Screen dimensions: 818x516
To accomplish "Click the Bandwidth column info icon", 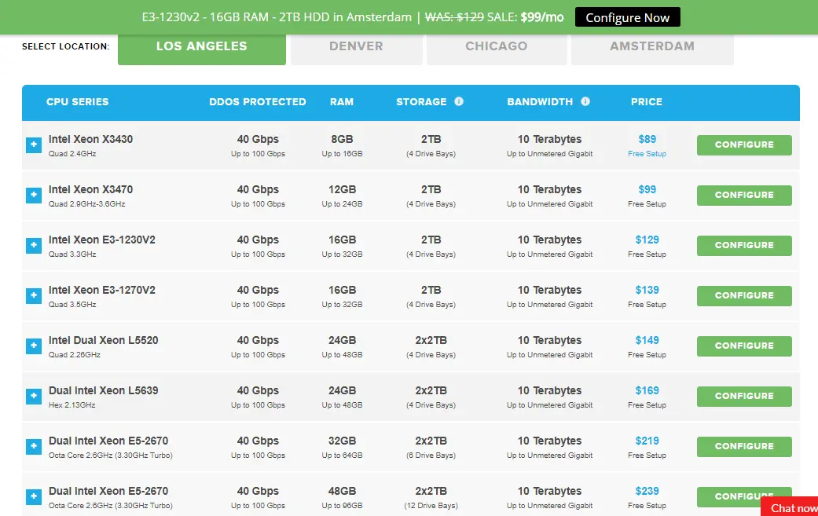I will pos(585,101).
